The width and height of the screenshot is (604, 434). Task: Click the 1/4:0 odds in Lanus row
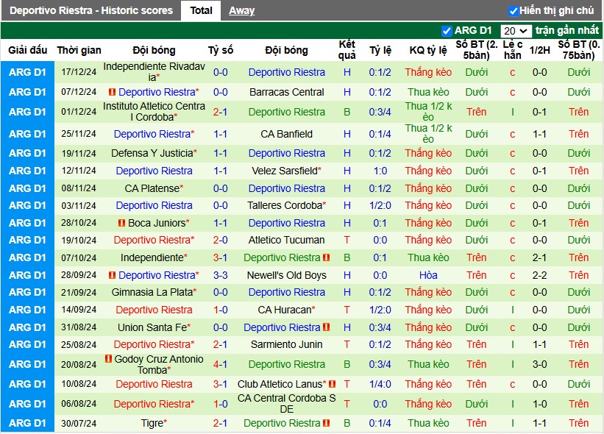[380, 384]
